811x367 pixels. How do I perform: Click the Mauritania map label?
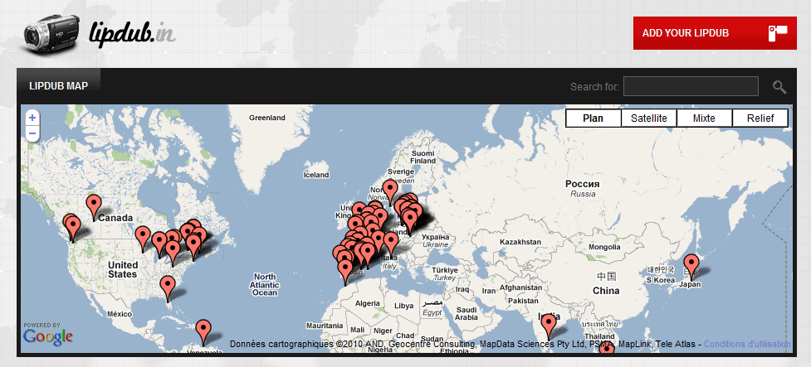(325, 326)
